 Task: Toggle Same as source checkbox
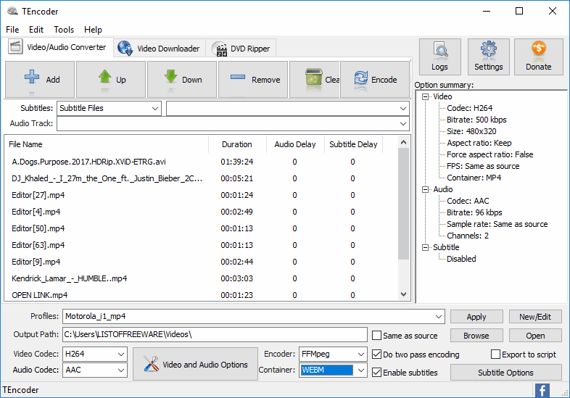point(377,335)
